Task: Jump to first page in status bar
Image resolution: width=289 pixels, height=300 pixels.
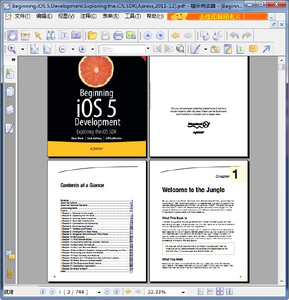Action: pyautogui.click(x=43, y=292)
